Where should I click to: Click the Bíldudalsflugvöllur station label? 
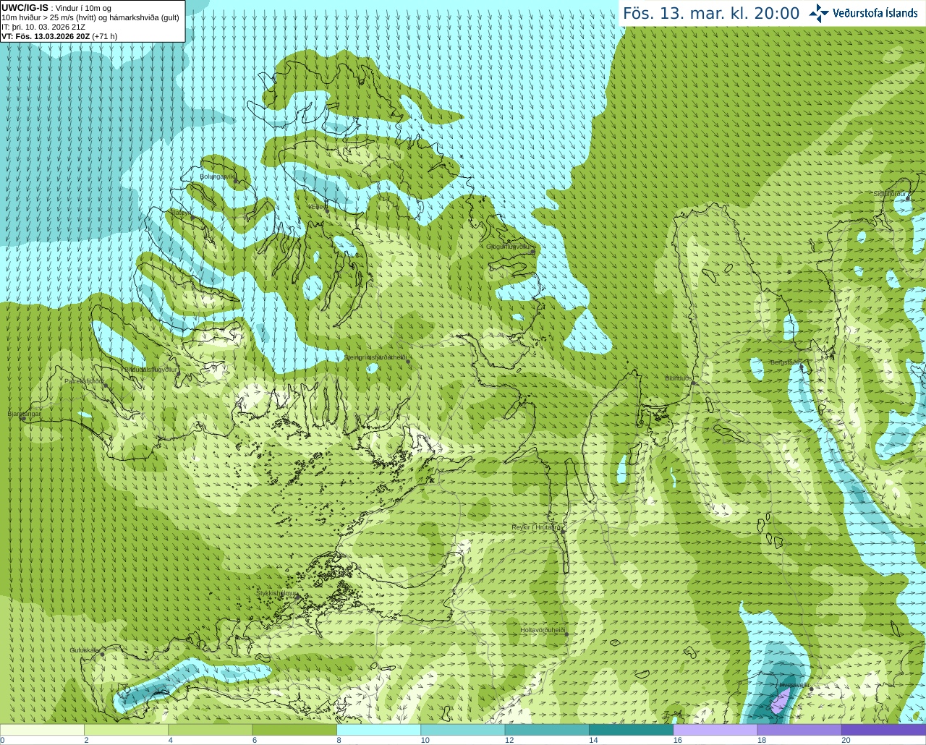click(x=151, y=369)
